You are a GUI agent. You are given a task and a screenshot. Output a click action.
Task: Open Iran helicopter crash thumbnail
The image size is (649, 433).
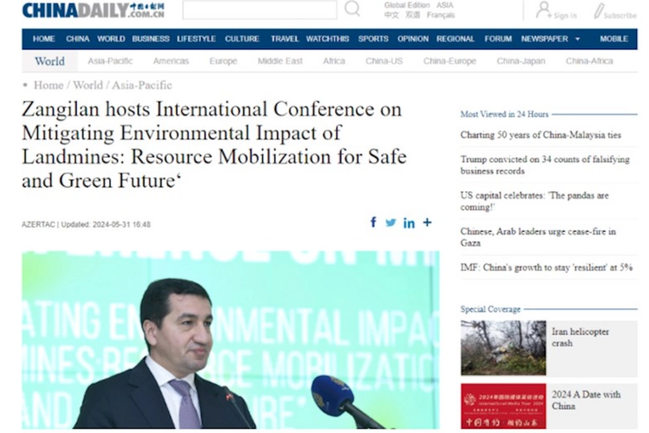[x=503, y=348]
